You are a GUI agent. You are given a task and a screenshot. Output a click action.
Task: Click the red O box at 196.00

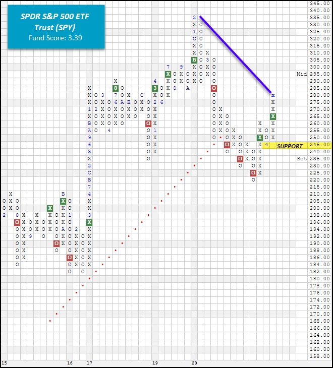17,222
